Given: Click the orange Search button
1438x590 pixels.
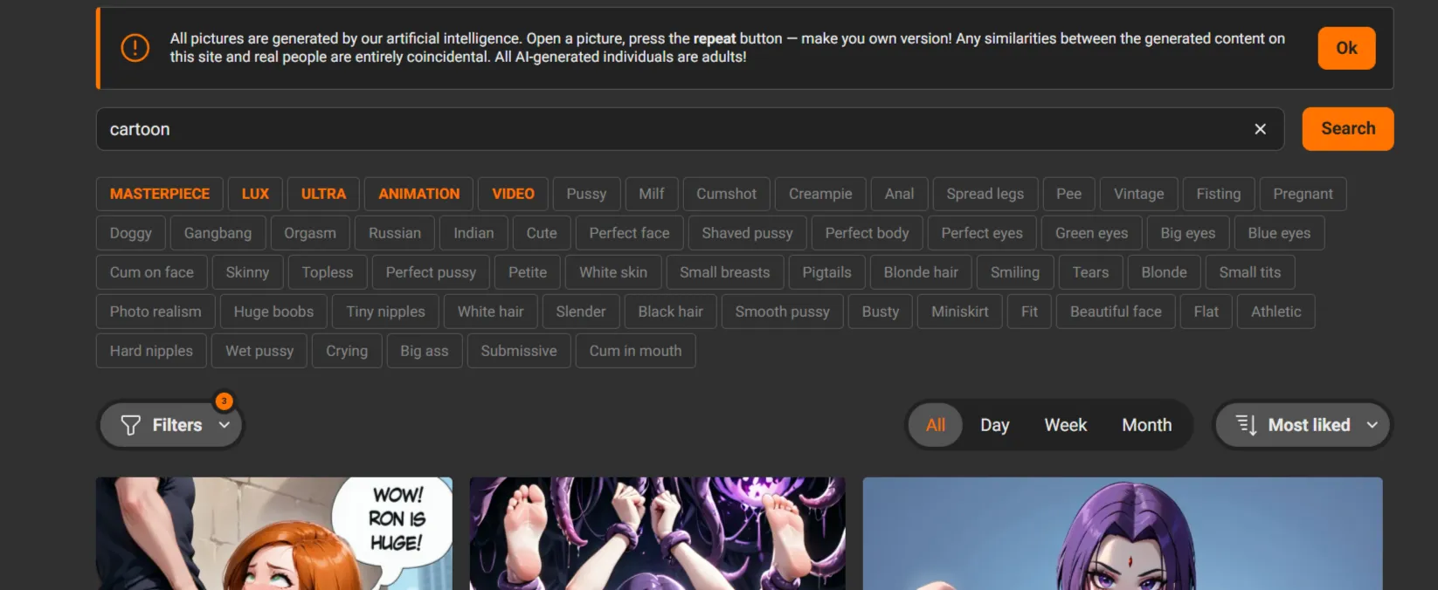Looking at the screenshot, I should point(1347,128).
